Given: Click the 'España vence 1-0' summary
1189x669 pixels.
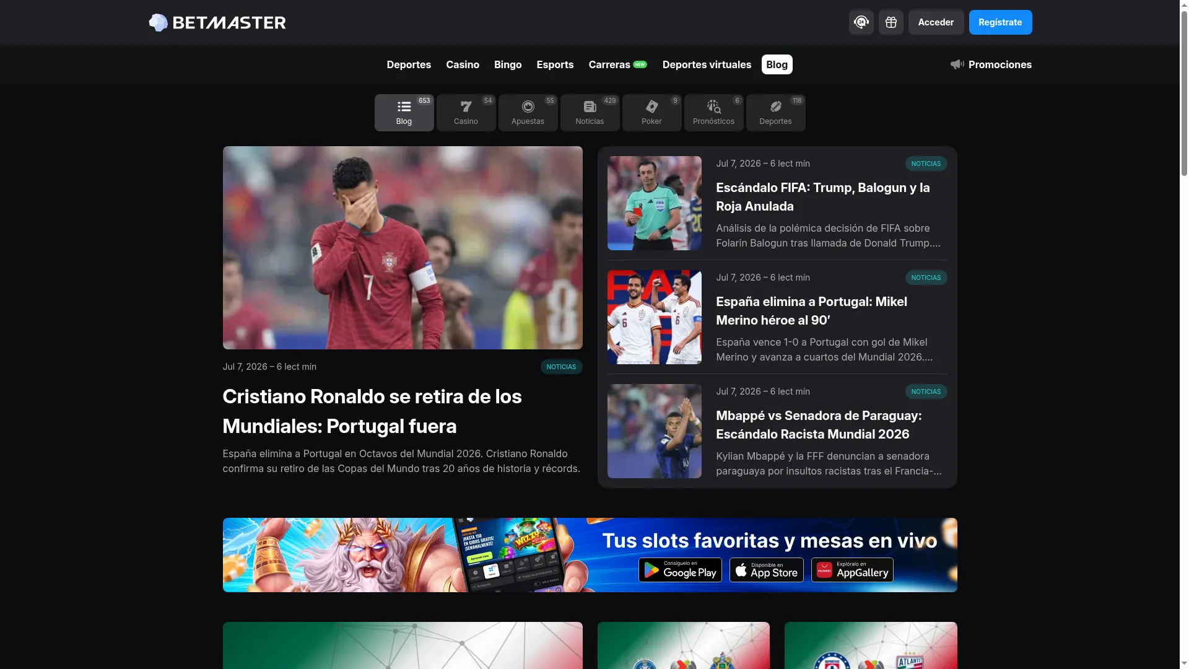Looking at the screenshot, I should coord(824,349).
